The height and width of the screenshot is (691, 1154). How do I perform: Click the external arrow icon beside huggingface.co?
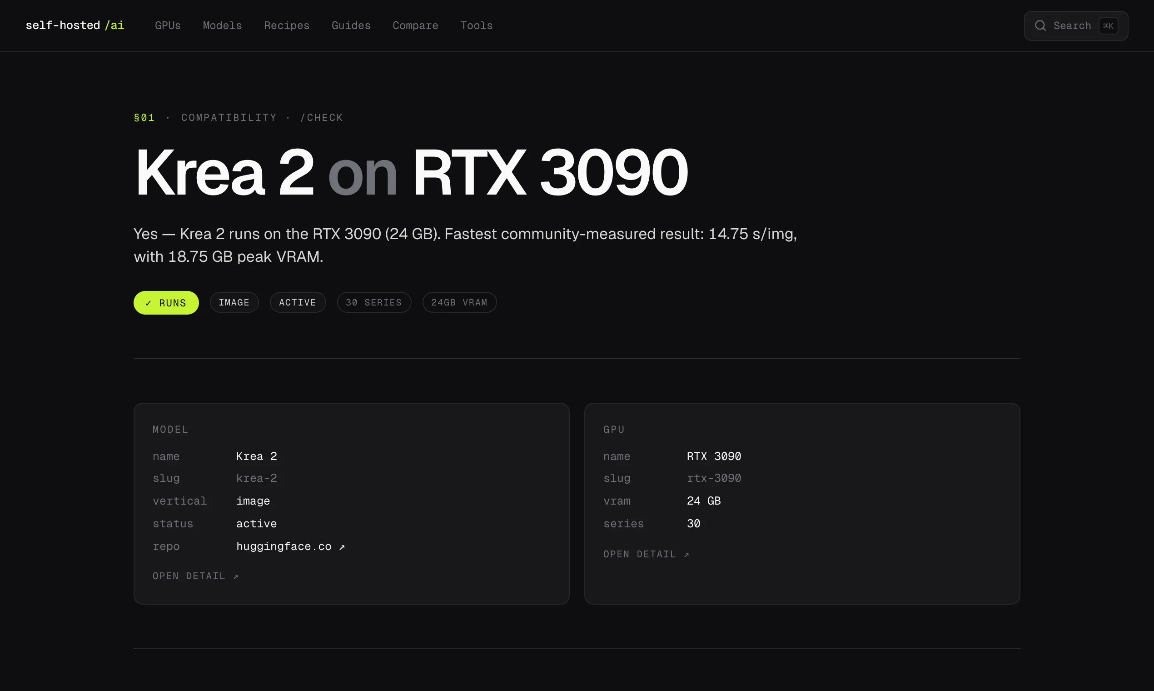coord(342,546)
